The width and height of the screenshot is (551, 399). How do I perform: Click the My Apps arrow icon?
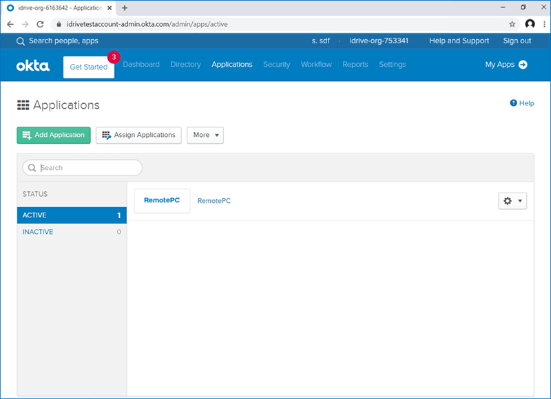(x=523, y=65)
